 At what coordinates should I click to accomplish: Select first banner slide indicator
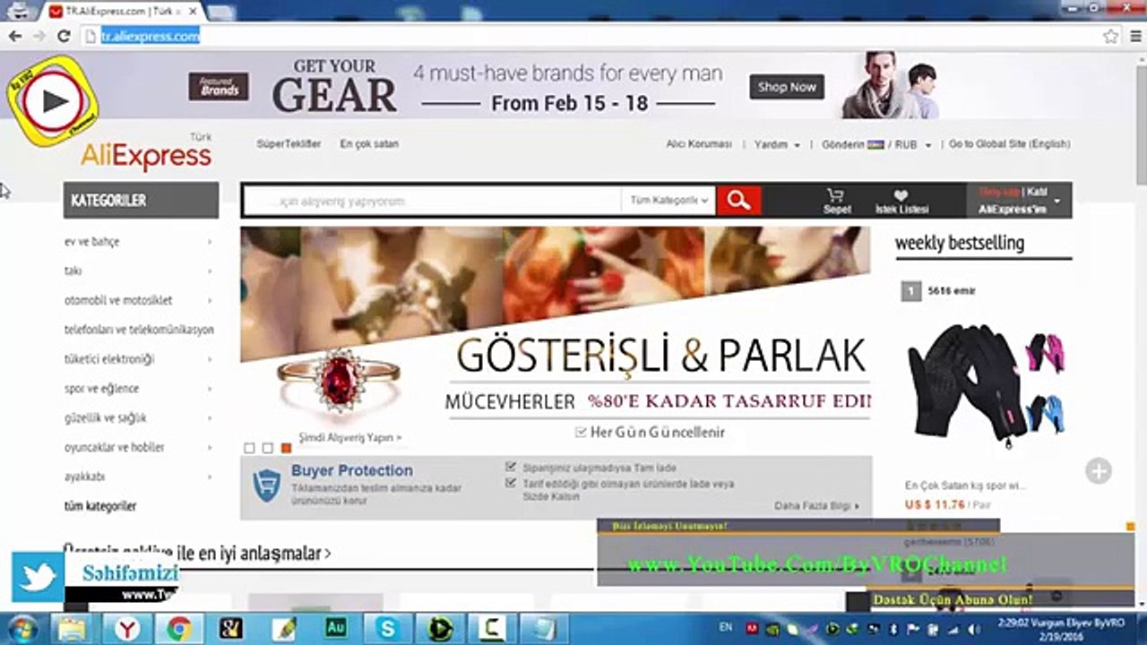pos(249,448)
